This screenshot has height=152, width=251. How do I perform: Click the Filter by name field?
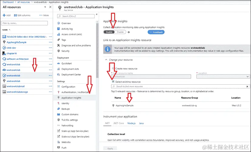tap(24, 23)
